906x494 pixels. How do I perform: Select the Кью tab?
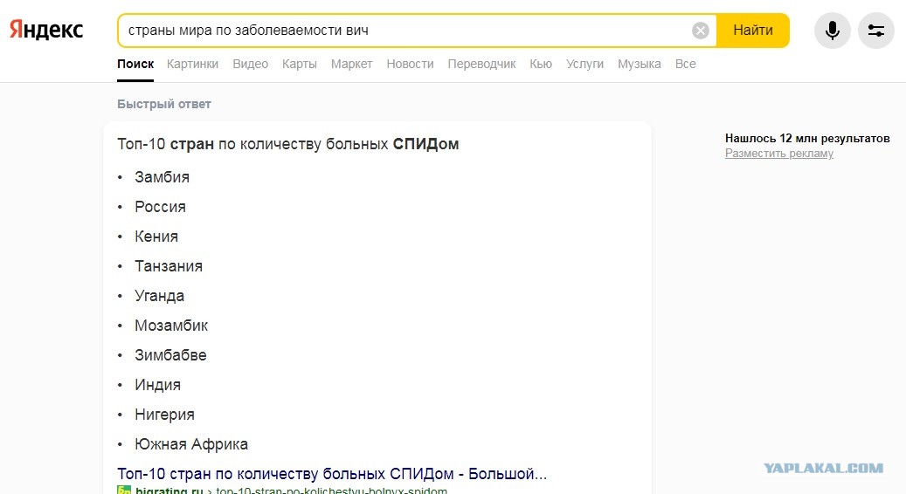pos(541,64)
